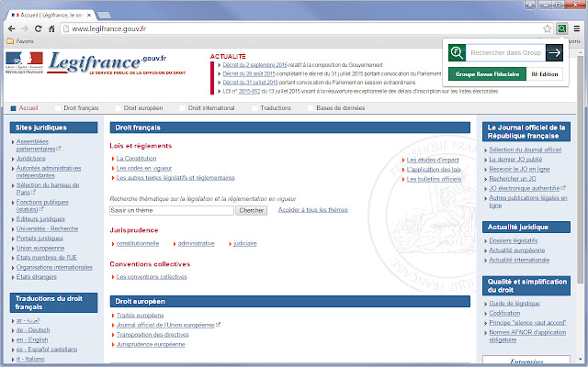This screenshot has width=588, height=367.
Task: Open Les autres textes législatifs et réglementaires
Action: pyautogui.click(x=175, y=177)
